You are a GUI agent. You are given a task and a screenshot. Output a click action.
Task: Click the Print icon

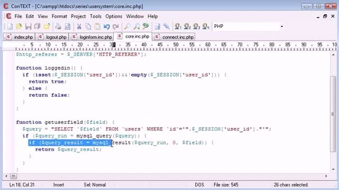(x=58, y=26)
